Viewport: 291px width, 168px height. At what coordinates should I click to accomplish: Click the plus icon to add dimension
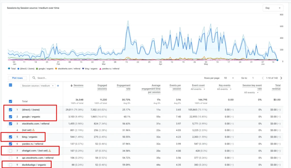point(58,86)
